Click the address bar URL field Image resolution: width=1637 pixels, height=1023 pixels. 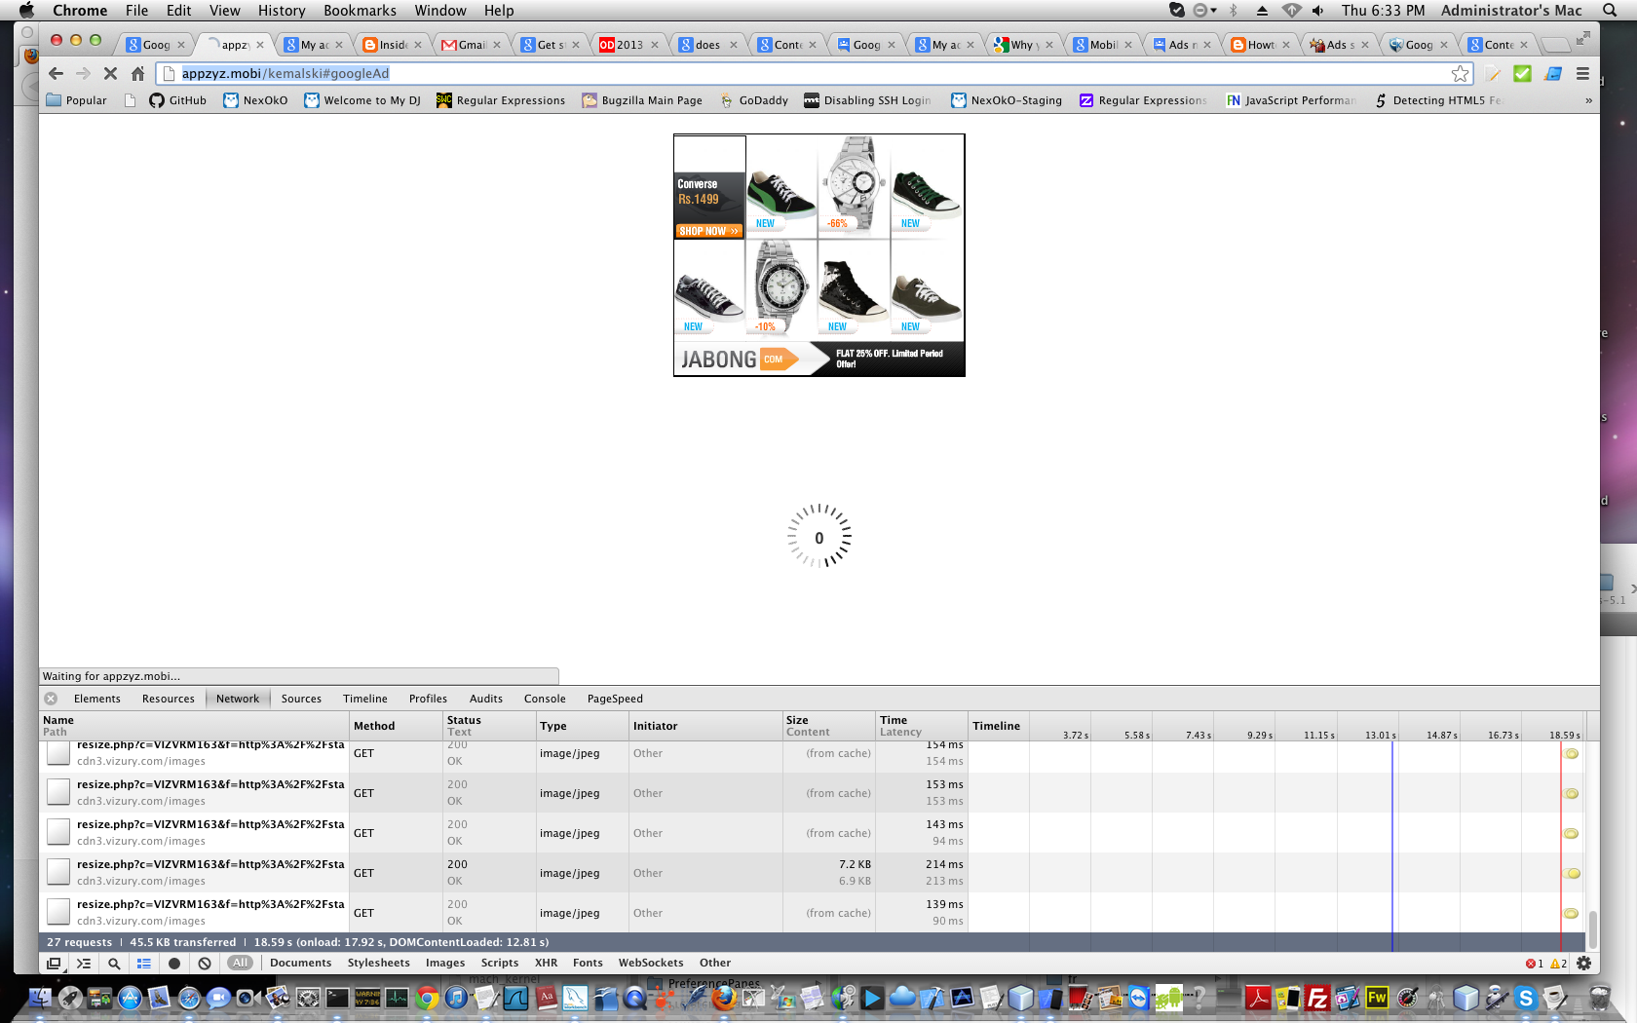pos(814,73)
